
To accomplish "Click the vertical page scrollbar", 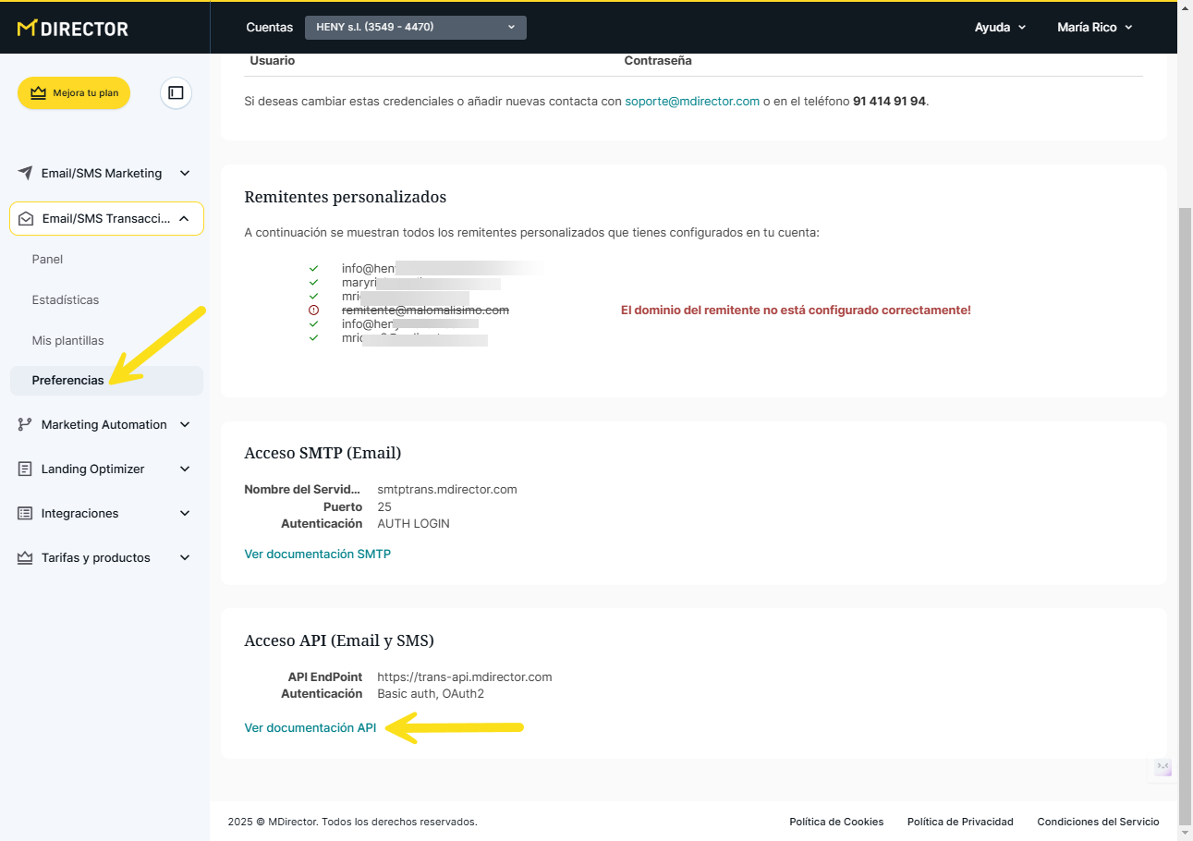I will [x=1185, y=462].
